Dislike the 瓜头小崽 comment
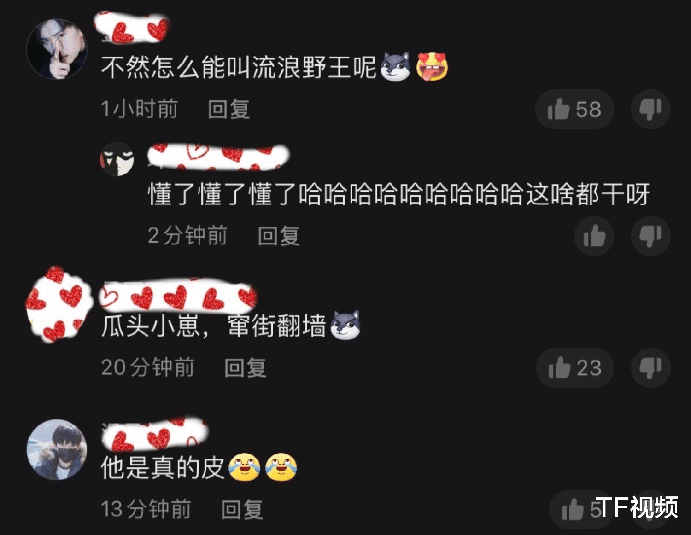 click(650, 368)
